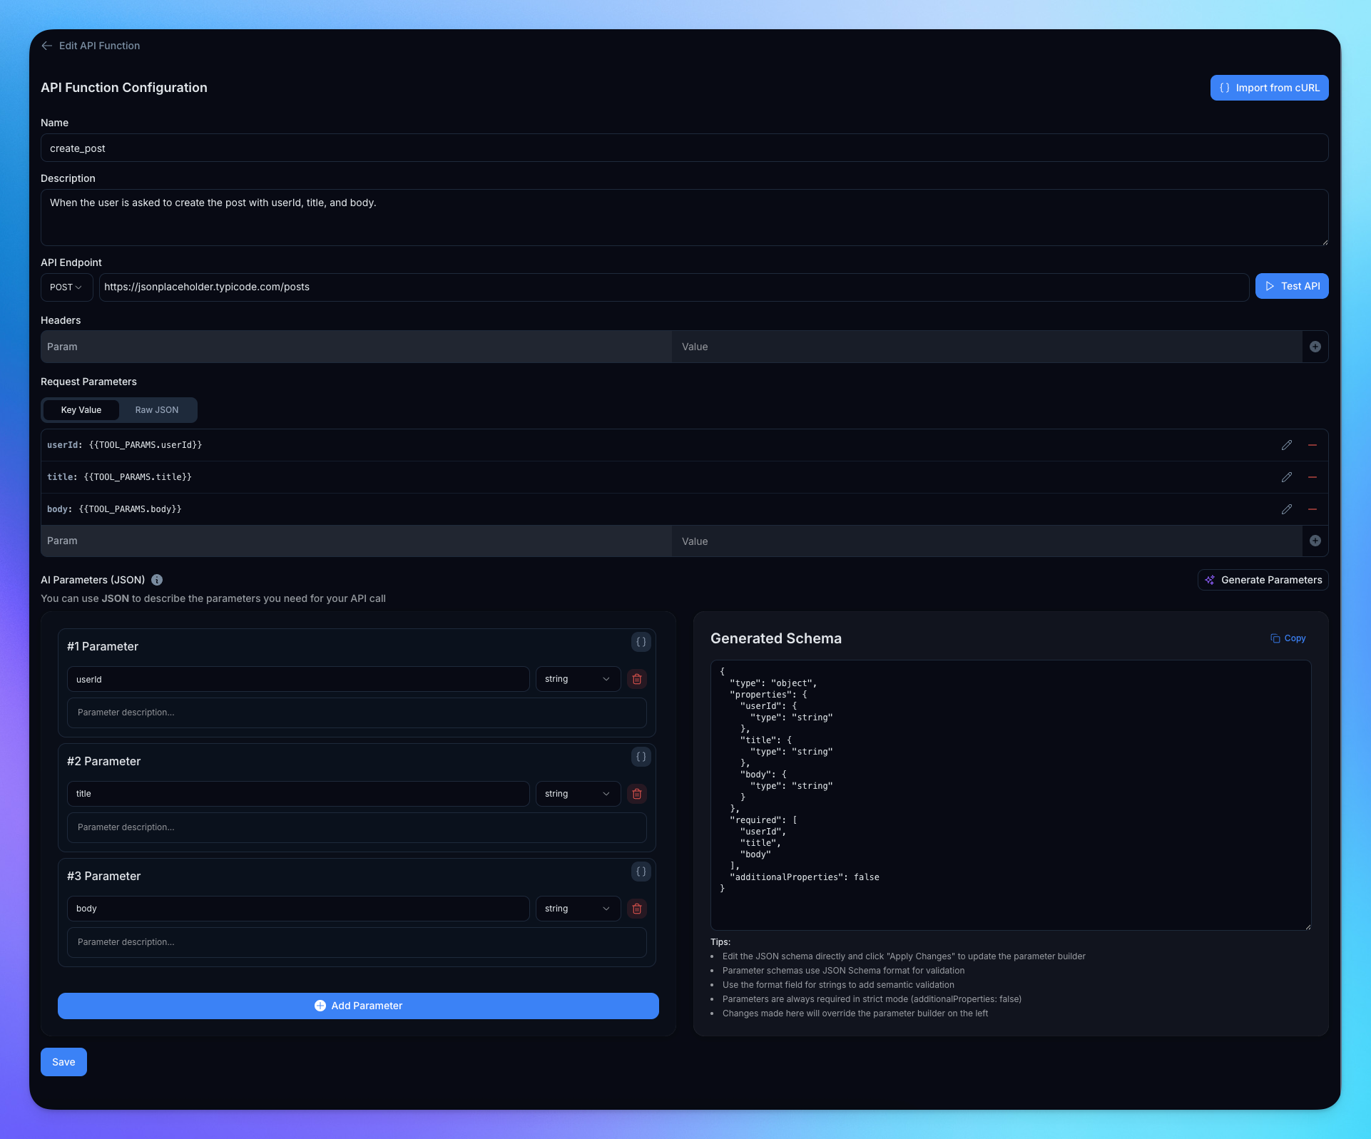Open JSON braces editor for #2 Parameter

tap(641, 757)
